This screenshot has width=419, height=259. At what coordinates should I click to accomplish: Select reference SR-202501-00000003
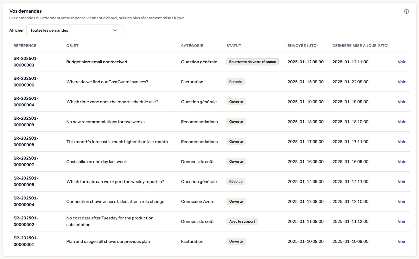(x=26, y=62)
